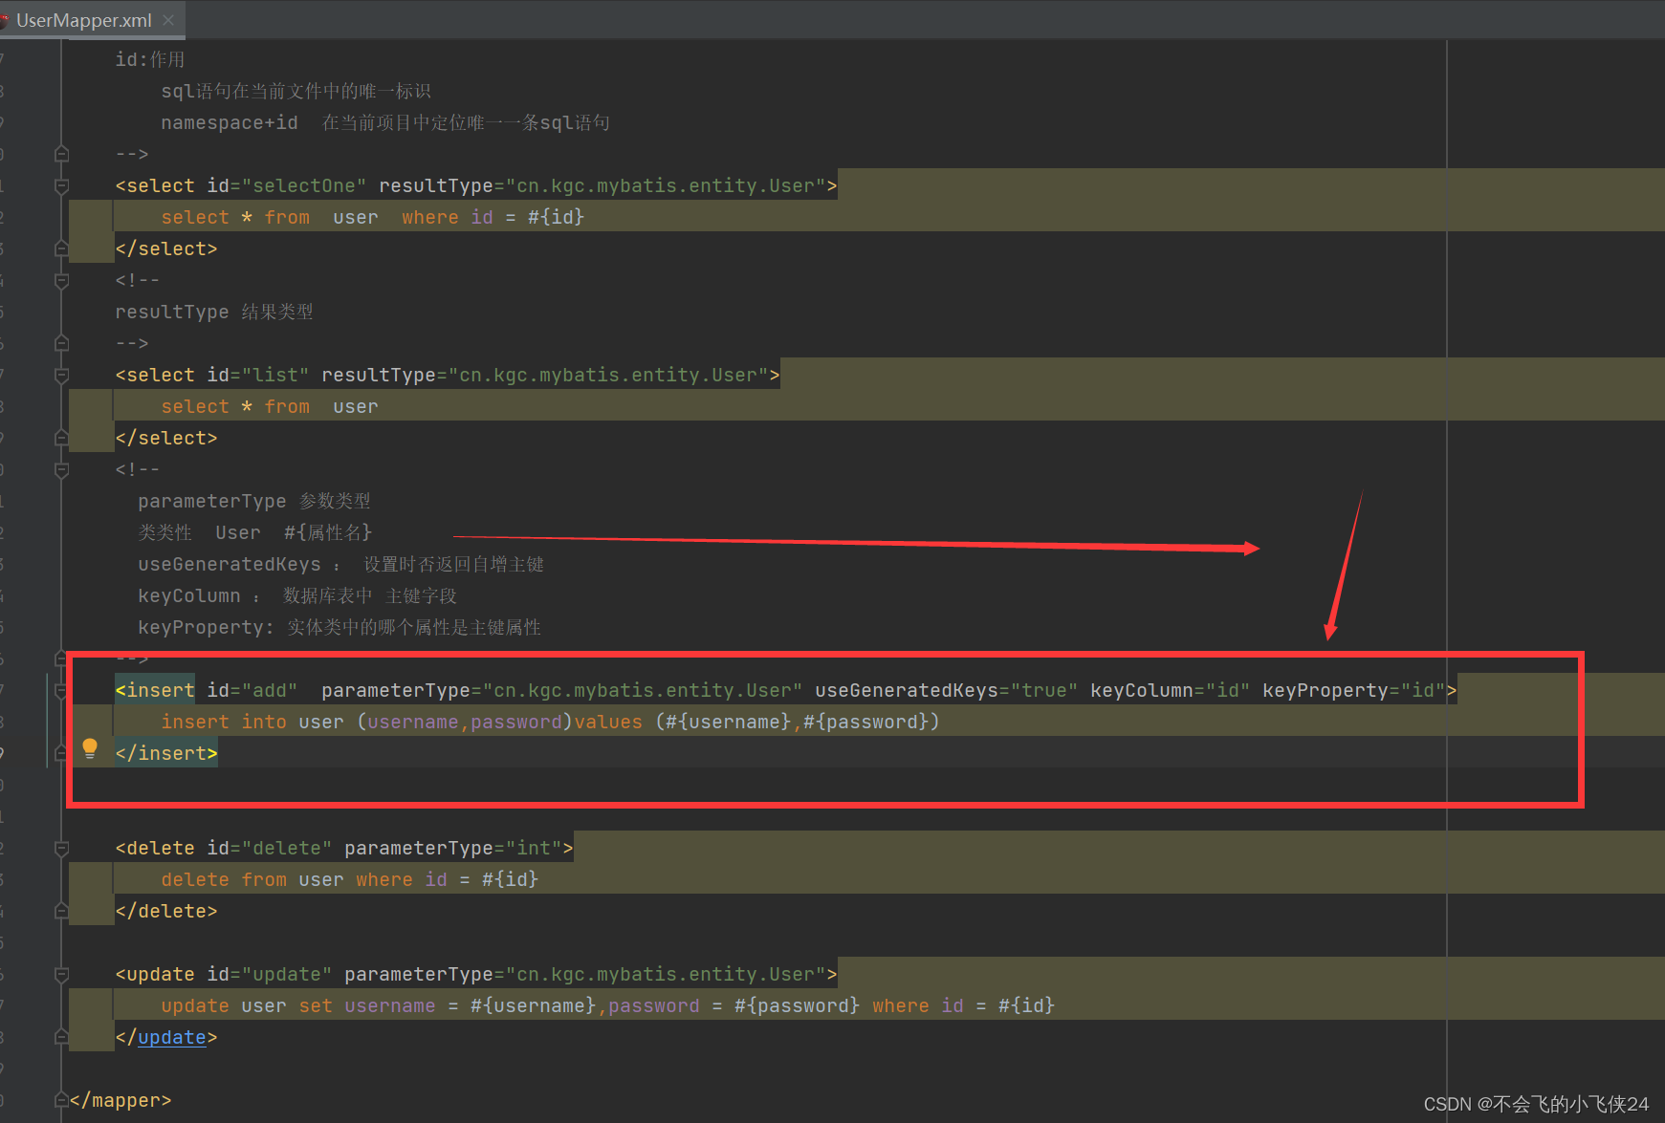
Task: Collapse the list select tag fold marker
Action: [61, 375]
